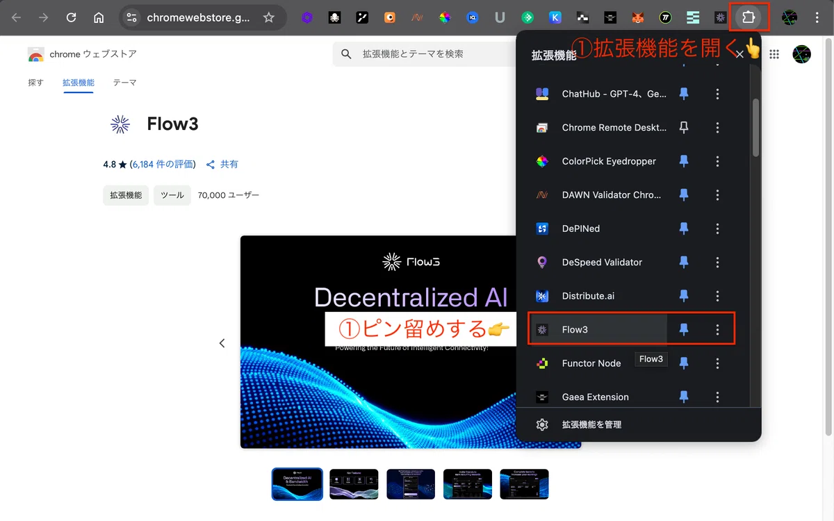
Task: Toggle the pin for DeSpeed Validator
Action: pos(684,262)
